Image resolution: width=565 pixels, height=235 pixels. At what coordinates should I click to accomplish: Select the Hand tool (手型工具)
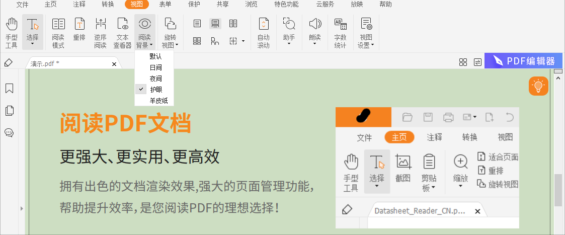coord(12,32)
